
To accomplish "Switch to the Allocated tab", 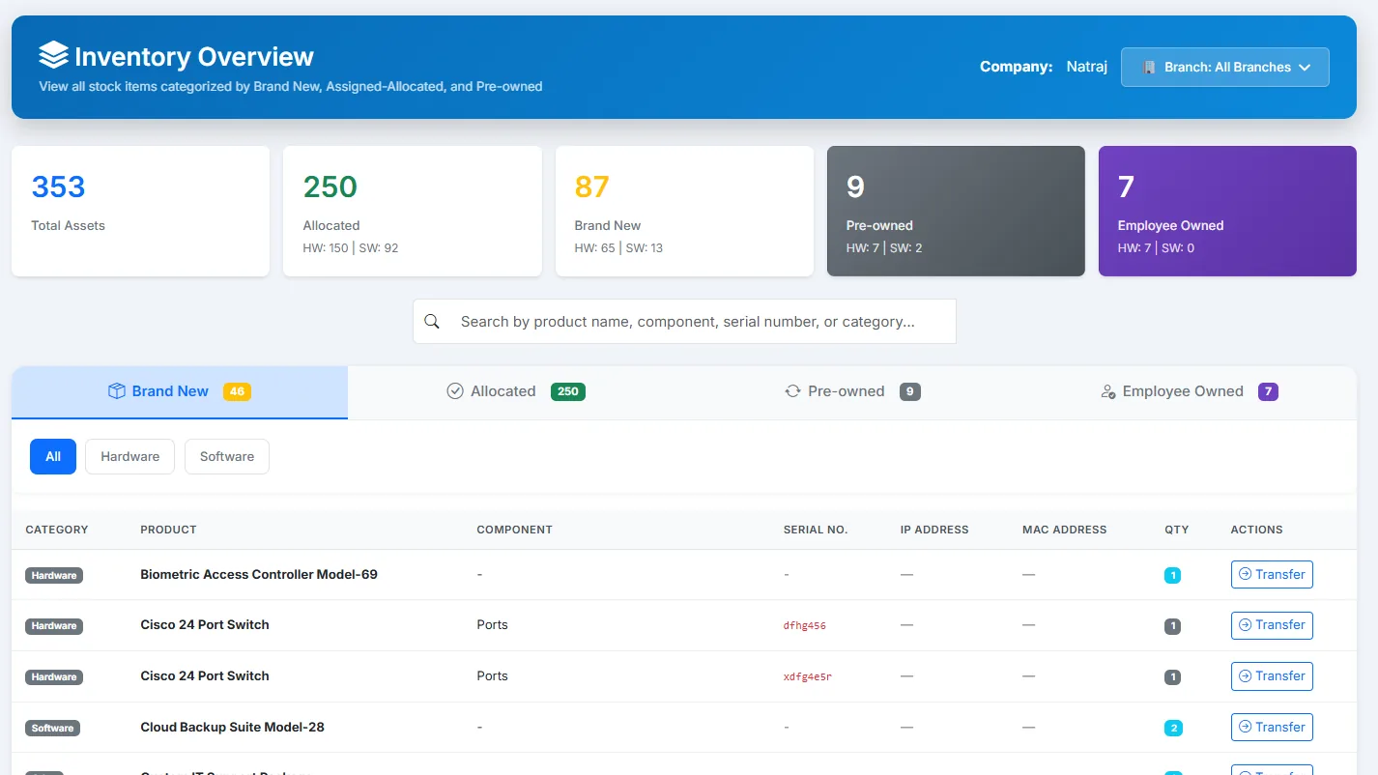I will (516, 392).
